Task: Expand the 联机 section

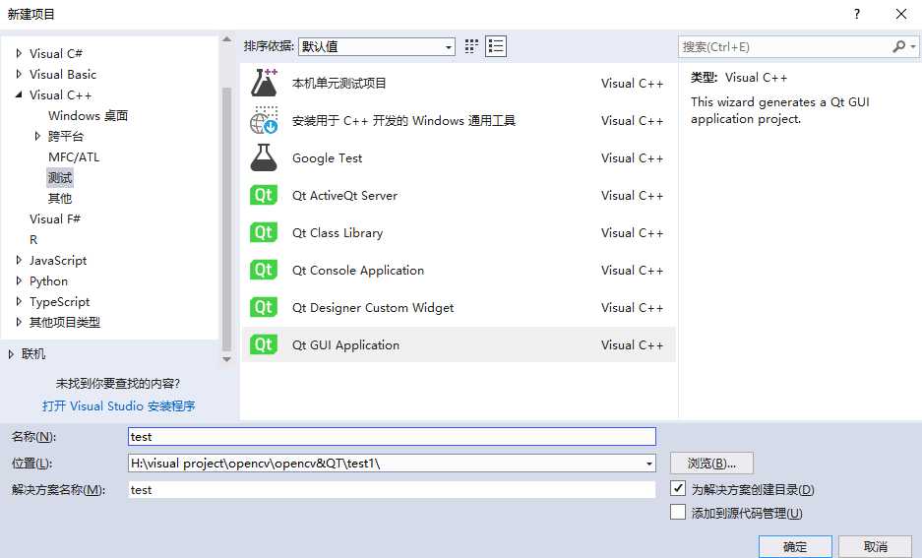Action: [11, 354]
